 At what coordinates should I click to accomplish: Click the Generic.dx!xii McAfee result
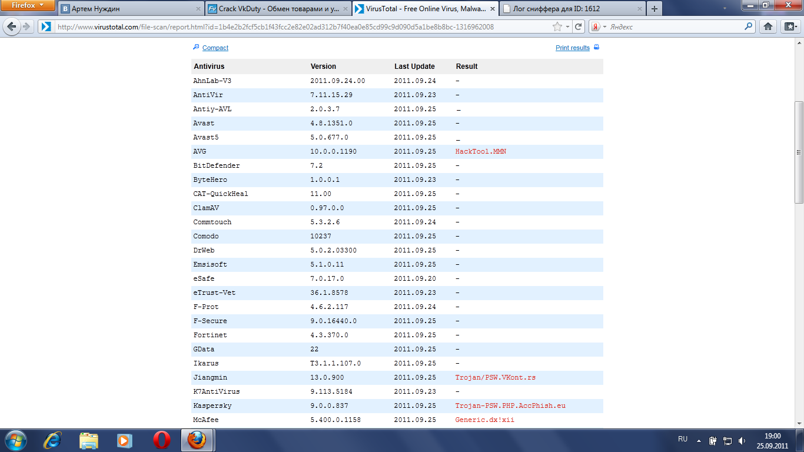pyautogui.click(x=484, y=420)
